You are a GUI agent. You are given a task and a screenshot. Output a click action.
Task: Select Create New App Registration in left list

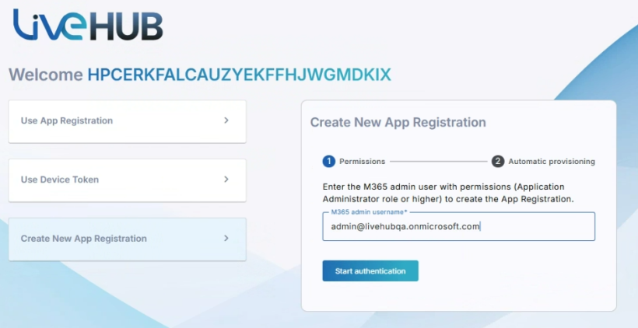click(x=83, y=239)
